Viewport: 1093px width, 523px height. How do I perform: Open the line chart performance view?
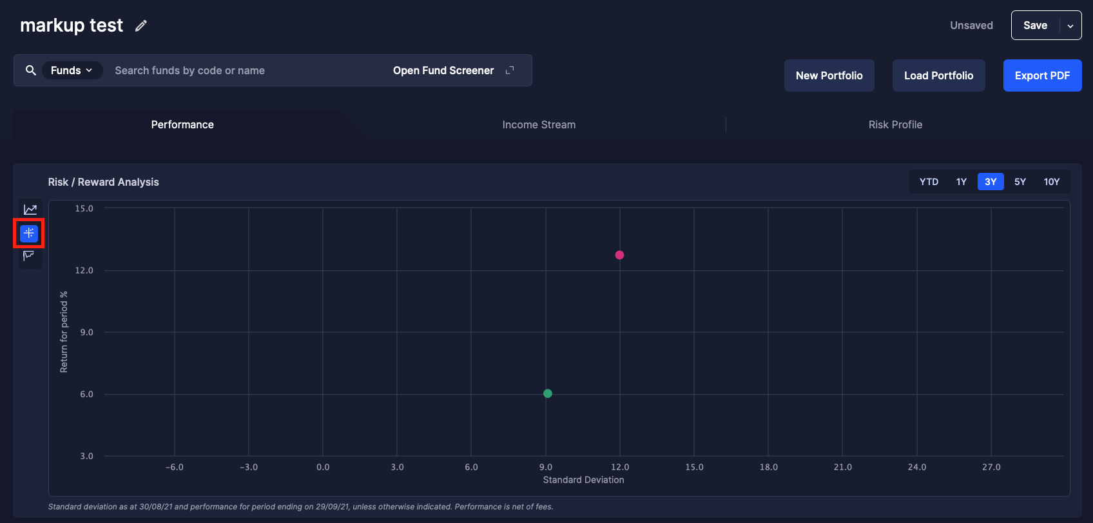tap(30, 210)
